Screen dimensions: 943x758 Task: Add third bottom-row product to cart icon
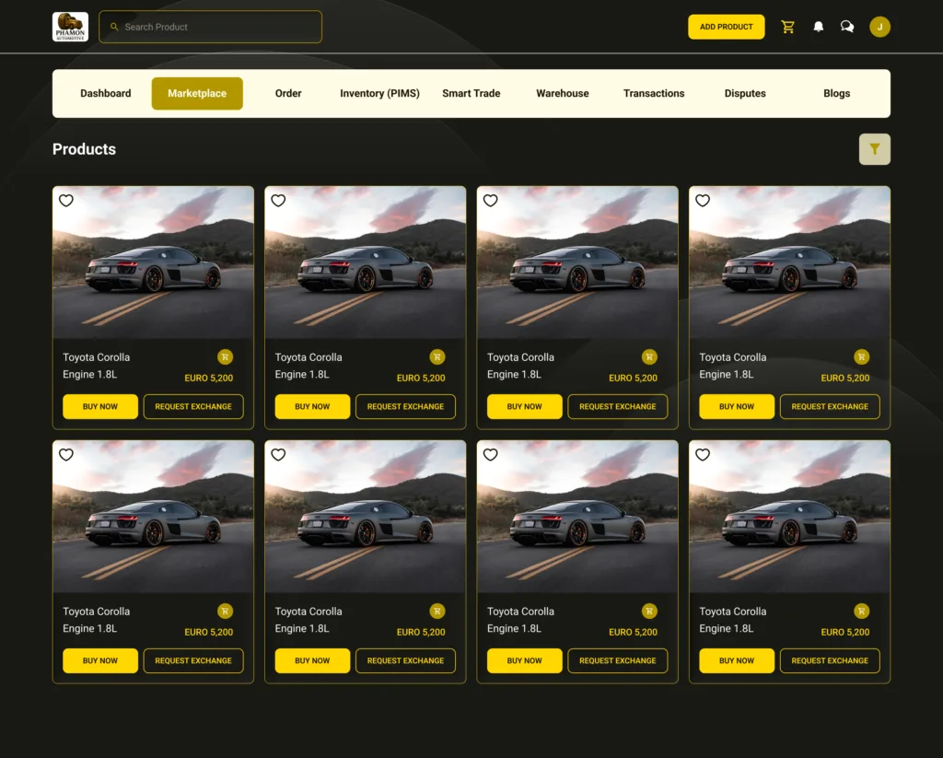(x=649, y=612)
